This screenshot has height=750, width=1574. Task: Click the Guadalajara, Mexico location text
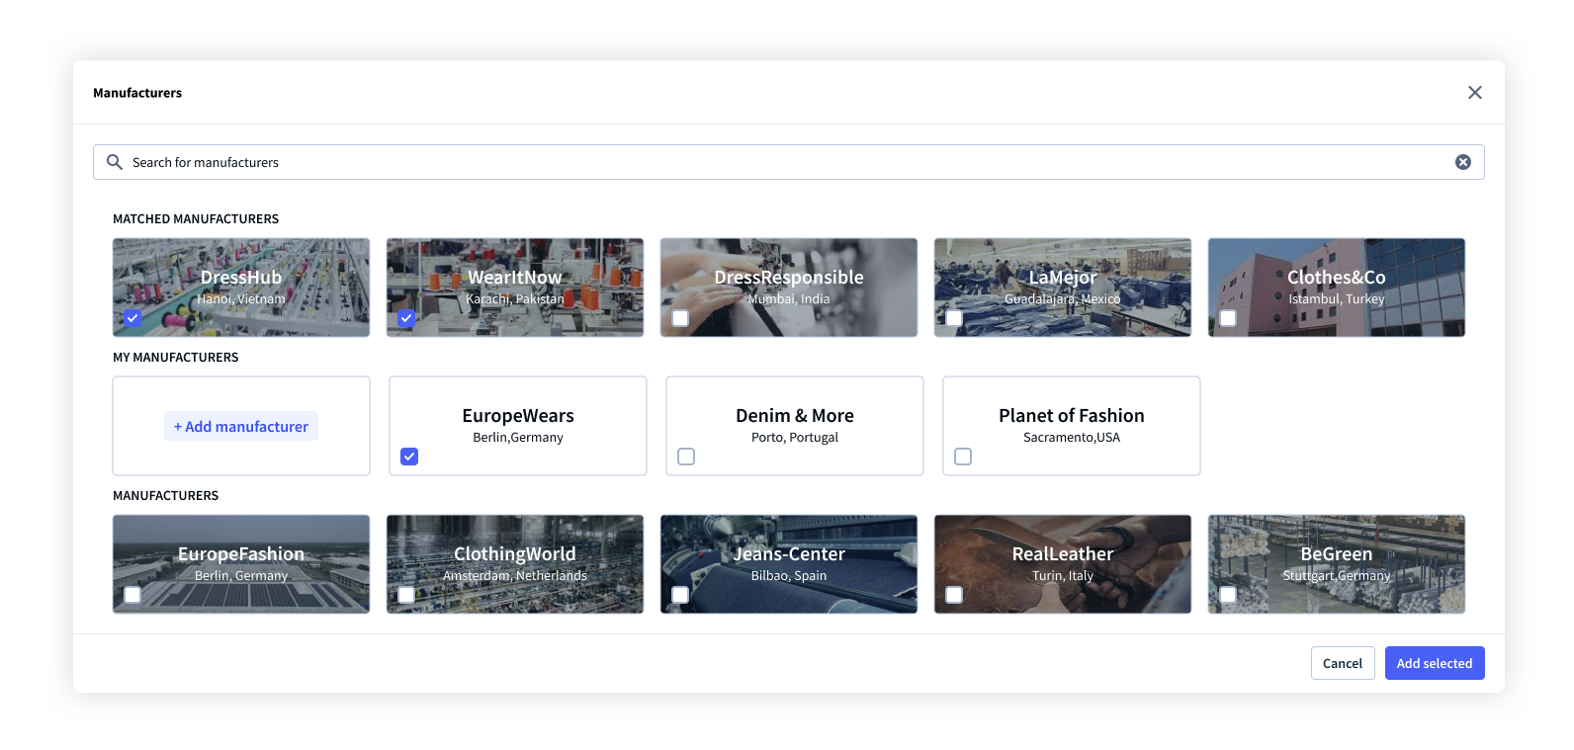tap(1063, 299)
